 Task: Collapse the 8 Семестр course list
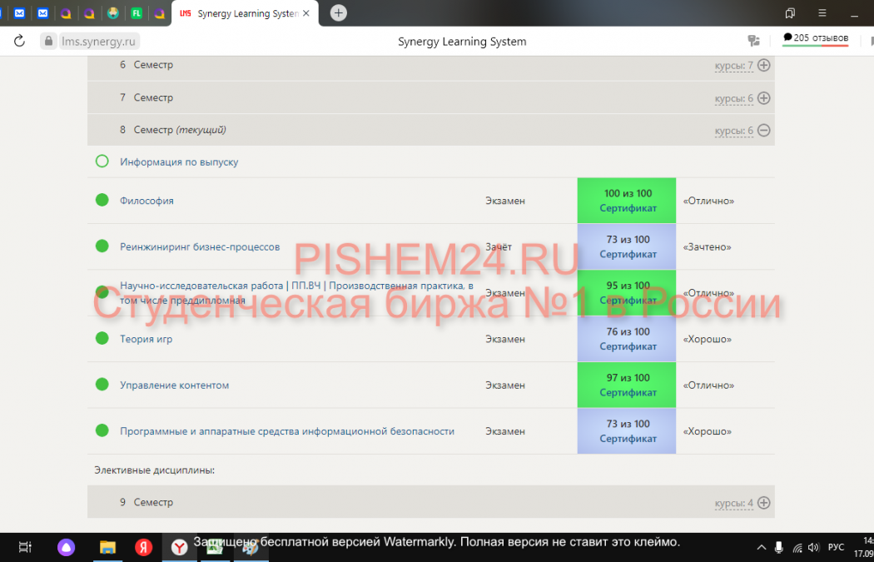point(763,131)
